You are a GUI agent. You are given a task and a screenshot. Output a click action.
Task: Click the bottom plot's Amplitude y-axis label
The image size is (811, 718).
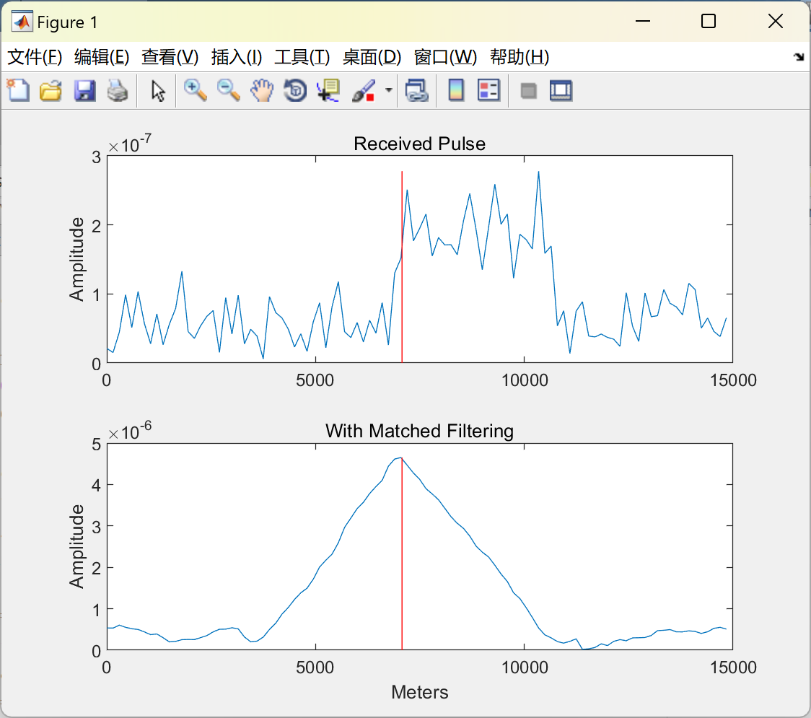coord(76,547)
